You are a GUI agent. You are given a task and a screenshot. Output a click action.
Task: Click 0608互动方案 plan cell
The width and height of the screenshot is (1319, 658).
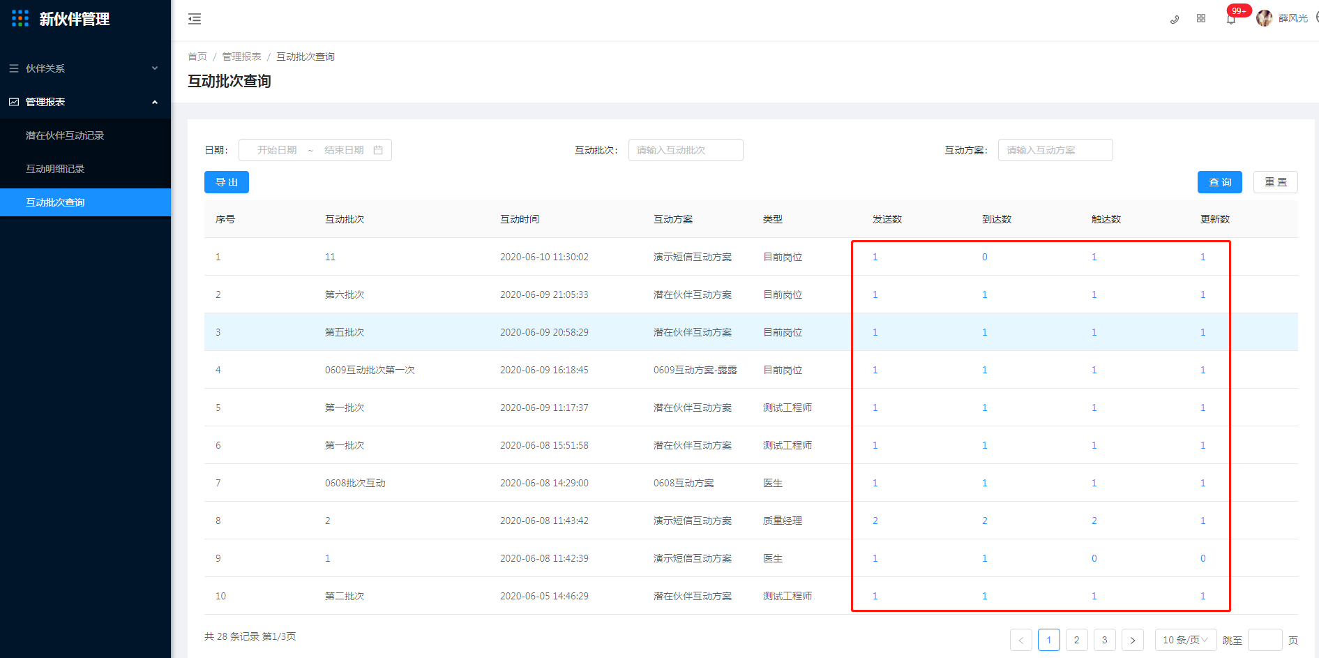(684, 483)
